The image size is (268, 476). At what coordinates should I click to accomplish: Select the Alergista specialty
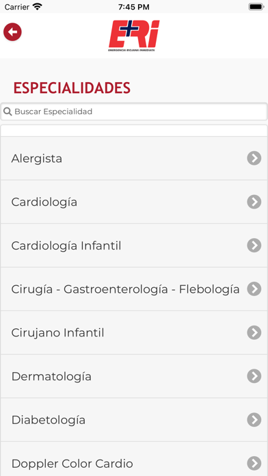click(x=134, y=158)
